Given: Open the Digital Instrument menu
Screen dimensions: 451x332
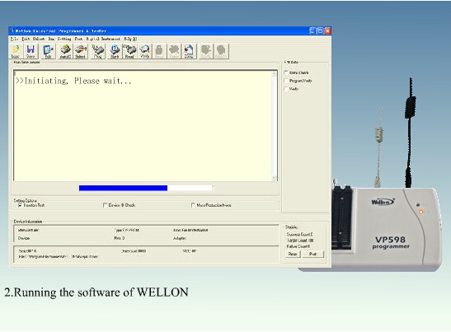Looking at the screenshot, I should (103, 39).
